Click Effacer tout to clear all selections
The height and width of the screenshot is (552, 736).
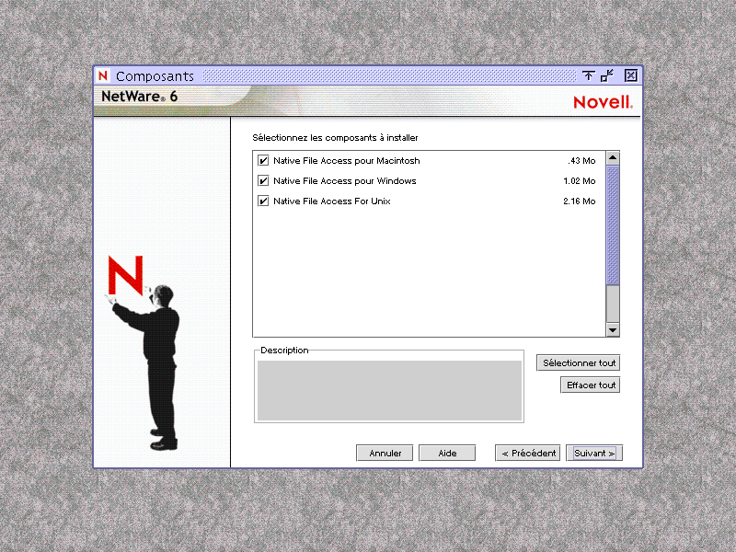[x=590, y=385]
